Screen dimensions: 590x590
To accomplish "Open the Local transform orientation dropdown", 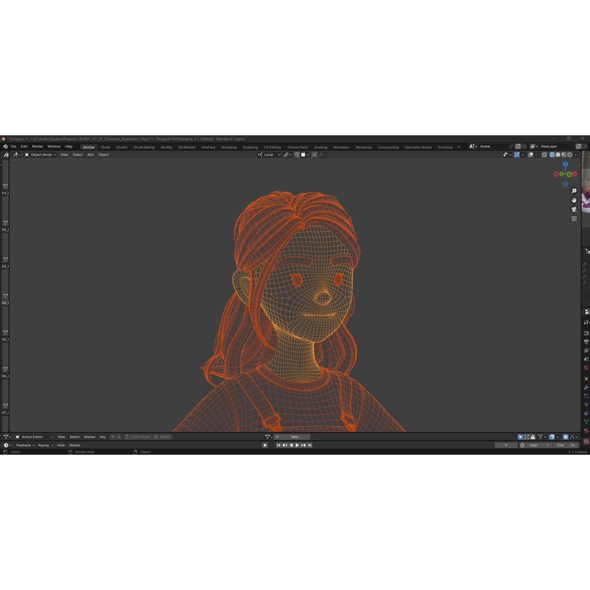I will tap(269, 155).
